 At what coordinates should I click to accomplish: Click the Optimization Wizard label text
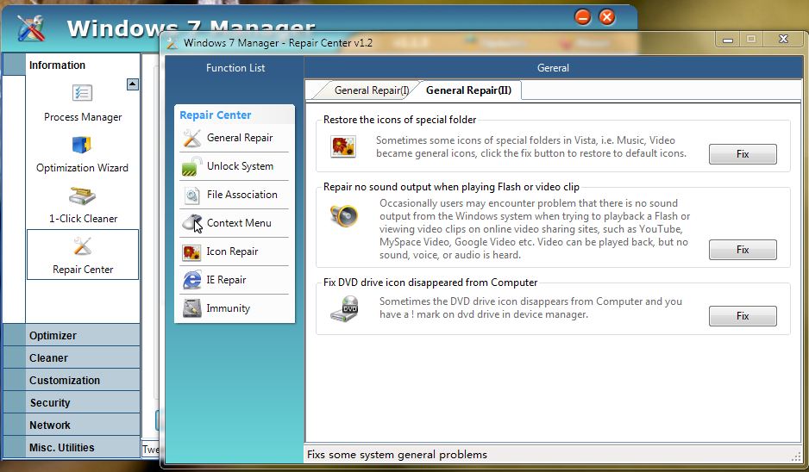click(82, 168)
